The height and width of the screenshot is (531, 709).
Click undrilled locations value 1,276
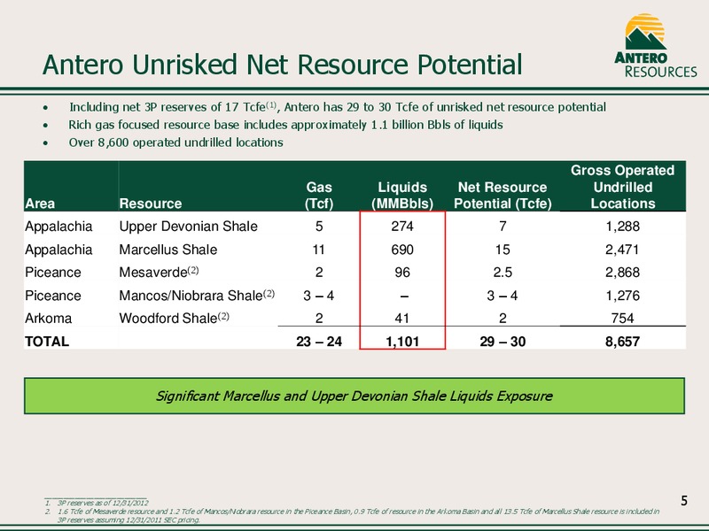pos(623,296)
